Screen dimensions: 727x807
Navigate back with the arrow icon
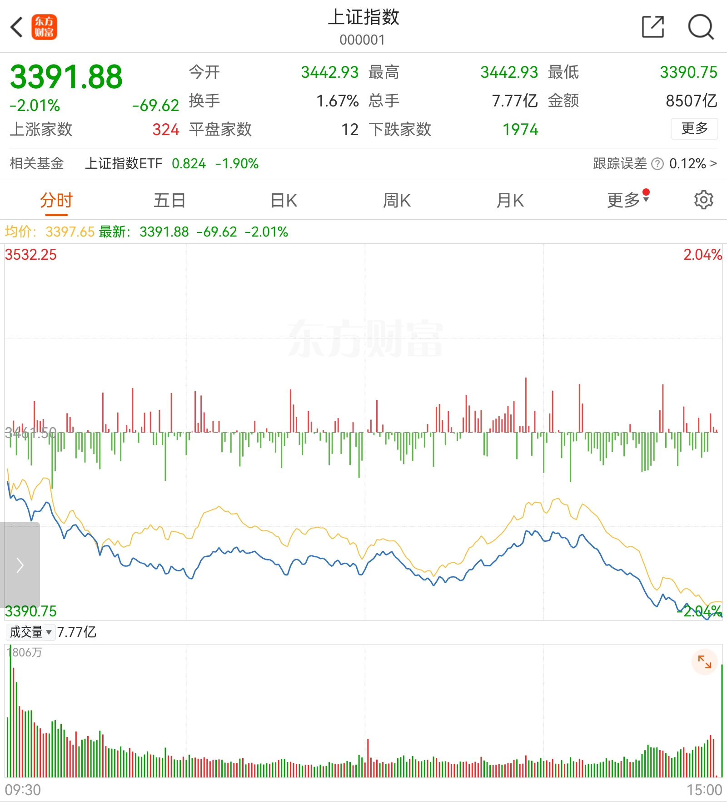click(x=17, y=28)
